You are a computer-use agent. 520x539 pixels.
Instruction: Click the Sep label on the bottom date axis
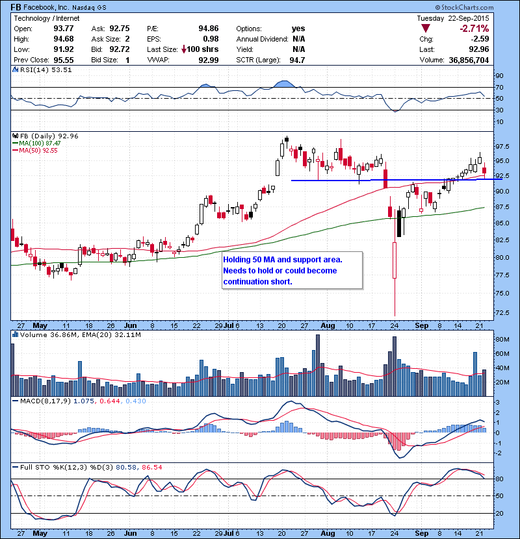coord(422,533)
